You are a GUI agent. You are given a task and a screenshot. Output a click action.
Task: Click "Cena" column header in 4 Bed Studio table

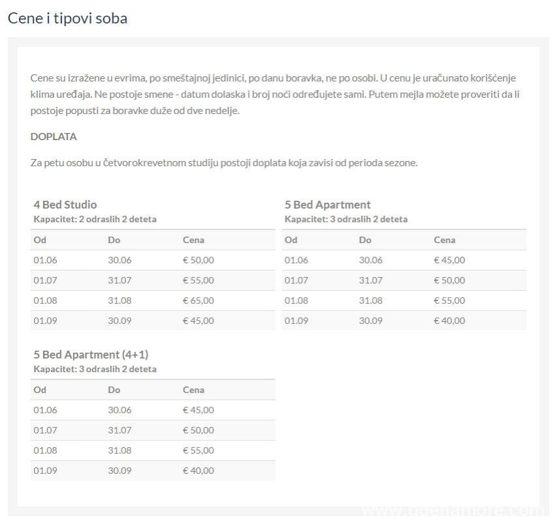pyautogui.click(x=193, y=240)
